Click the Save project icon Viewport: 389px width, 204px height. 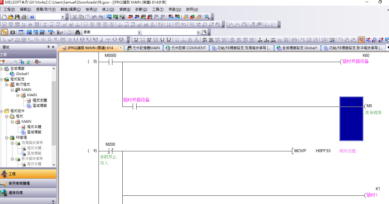[x=17, y=17]
